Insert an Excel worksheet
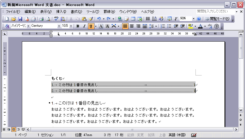 tap(140, 19)
